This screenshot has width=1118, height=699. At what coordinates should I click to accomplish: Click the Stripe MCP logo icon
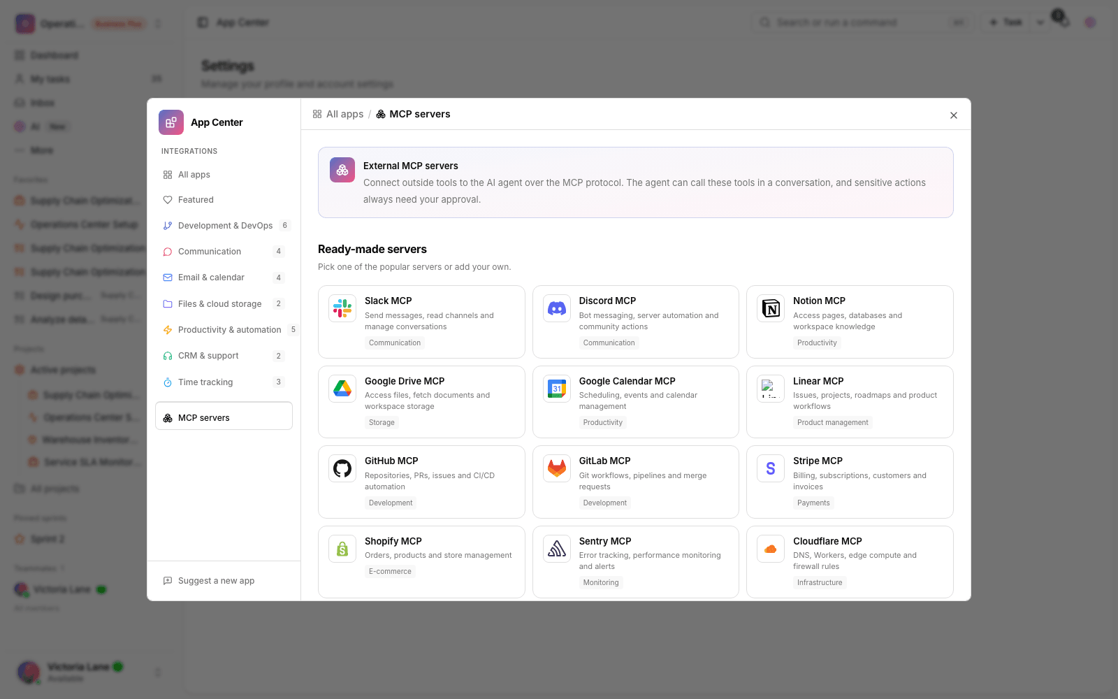(x=771, y=468)
